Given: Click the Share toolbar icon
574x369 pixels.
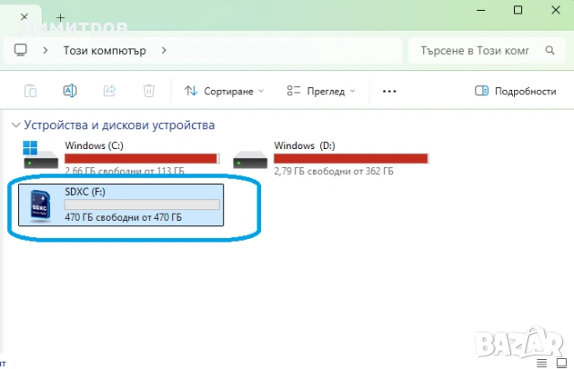Looking at the screenshot, I should pyautogui.click(x=109, y=91).
